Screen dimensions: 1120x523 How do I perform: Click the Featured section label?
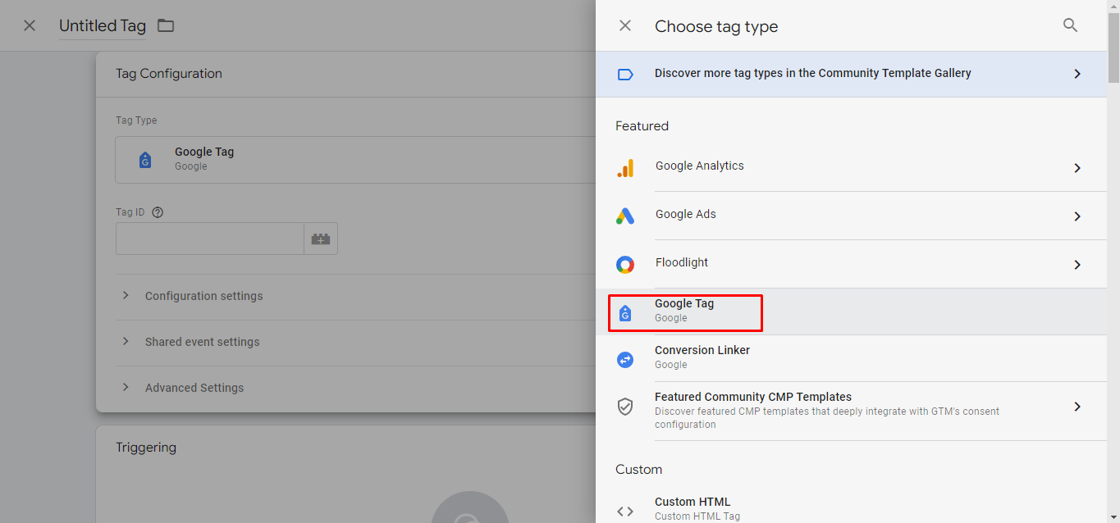pos(642,126)
